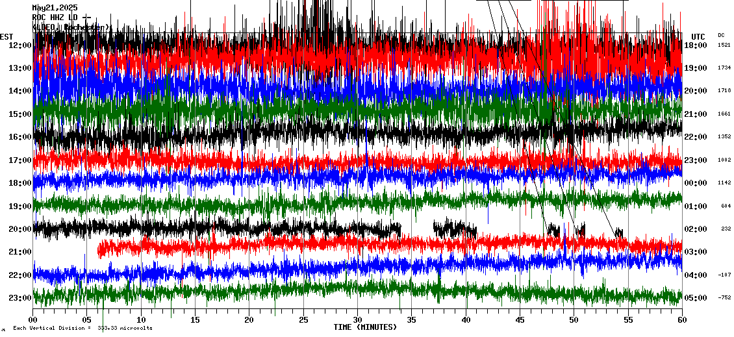Select the 16:00 EST row label
The height and width of the screenshot is (337, 734).
(x=20, y=137)
